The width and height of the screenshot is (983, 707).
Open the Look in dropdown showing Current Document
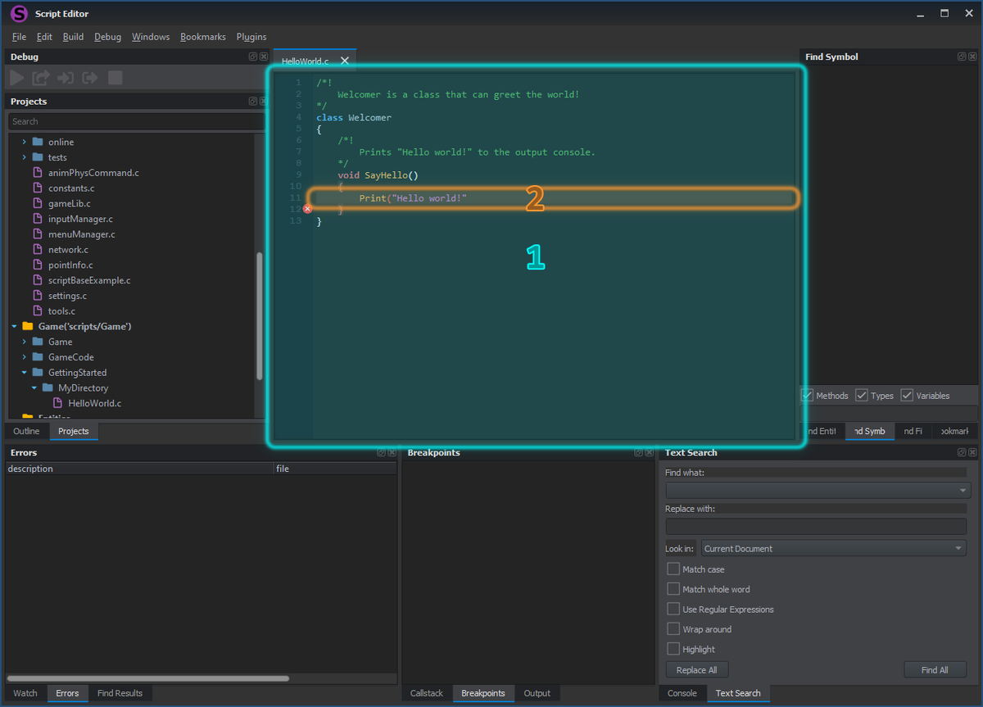pos(833,548)
